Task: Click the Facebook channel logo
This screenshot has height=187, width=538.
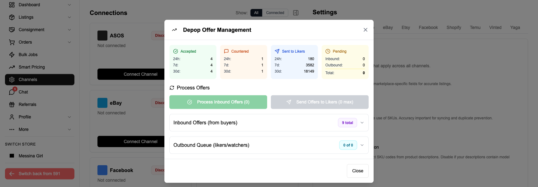Action: pos(102,170)
